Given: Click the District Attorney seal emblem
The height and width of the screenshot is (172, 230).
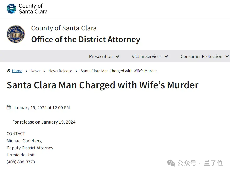Looking at the screenshot, I should [x=16, y=34].
